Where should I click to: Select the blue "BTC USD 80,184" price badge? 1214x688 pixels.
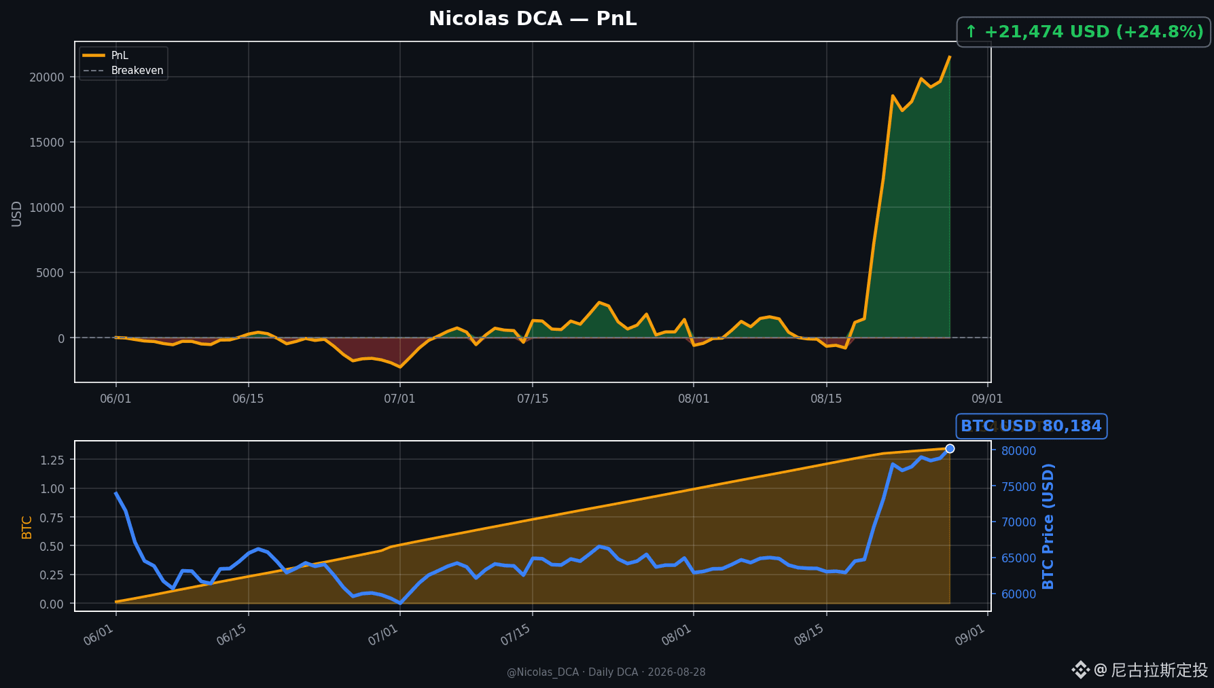(1031, 427)
